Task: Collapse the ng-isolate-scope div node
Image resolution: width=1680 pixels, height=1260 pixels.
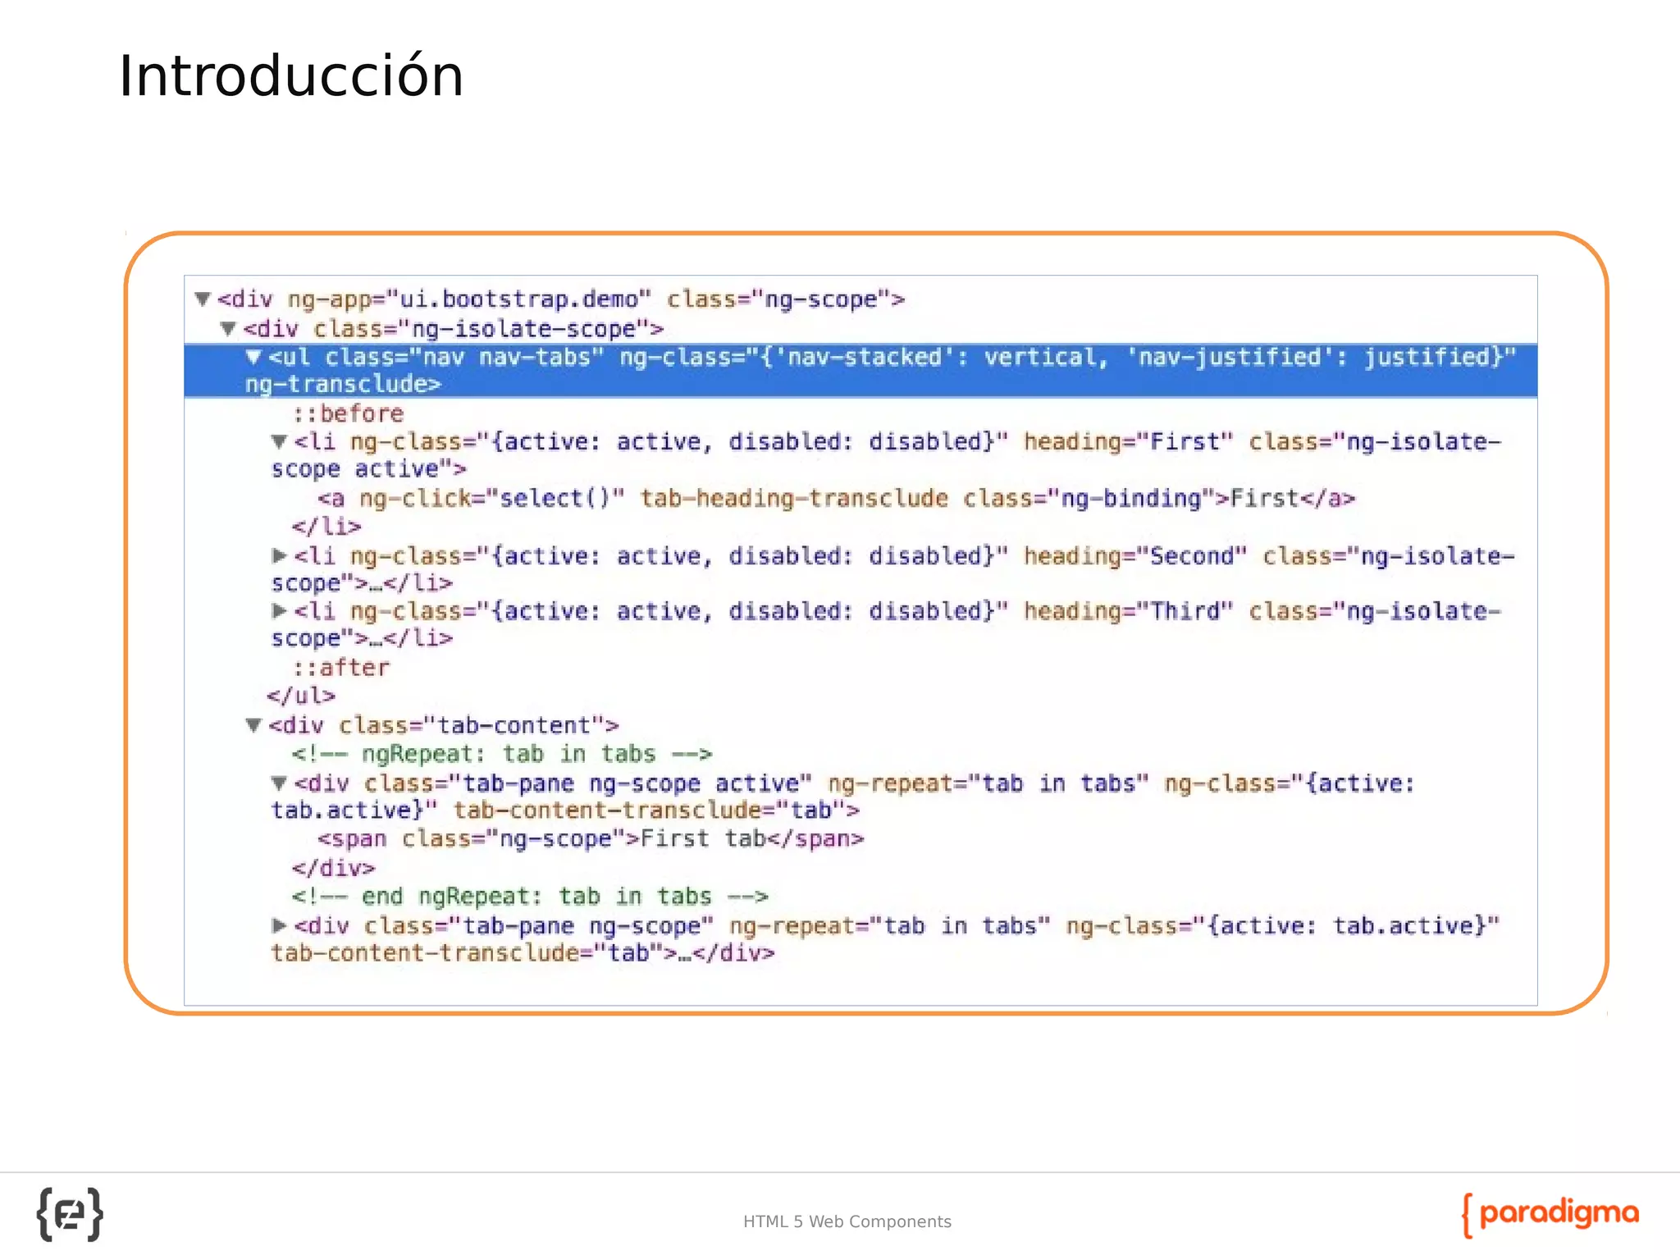Action: [229, 329]
